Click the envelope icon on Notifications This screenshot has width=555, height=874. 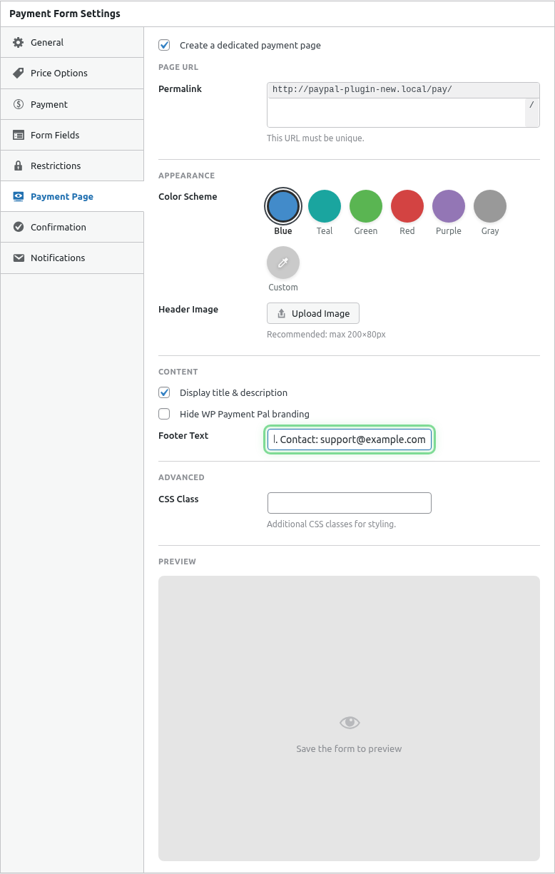[21, 258]
